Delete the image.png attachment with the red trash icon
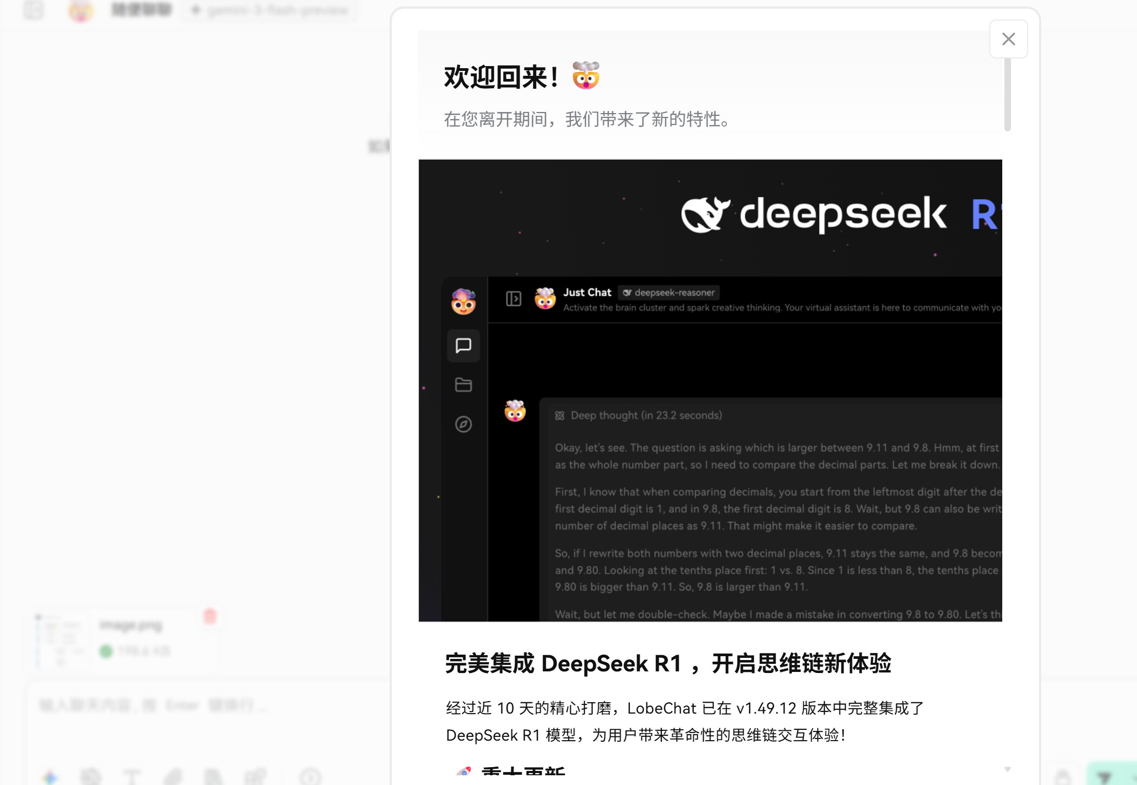The width and height of the screenshot is (1137, 785). 210,616
